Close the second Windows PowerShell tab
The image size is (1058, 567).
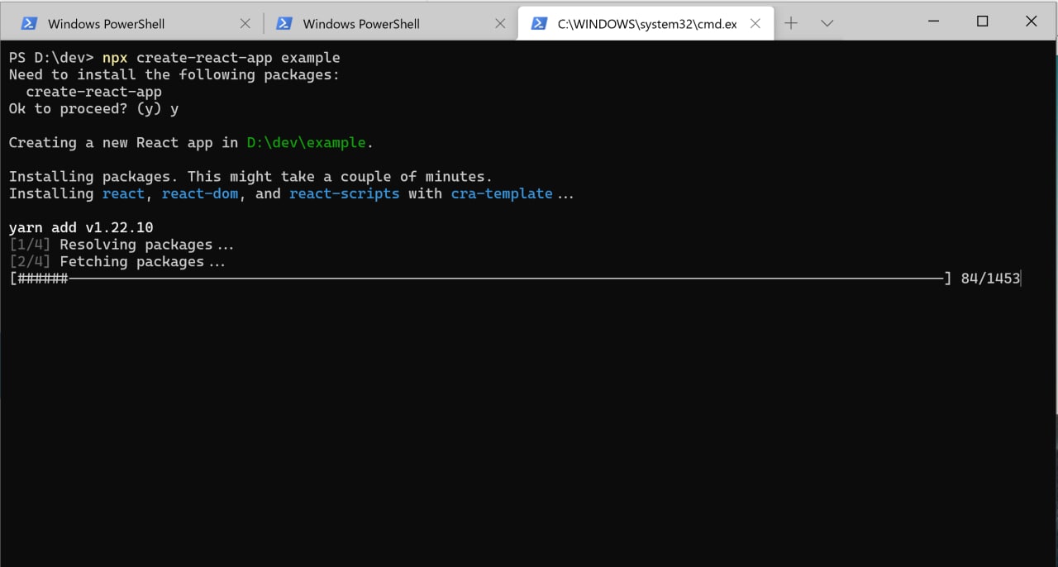[499, 23]
